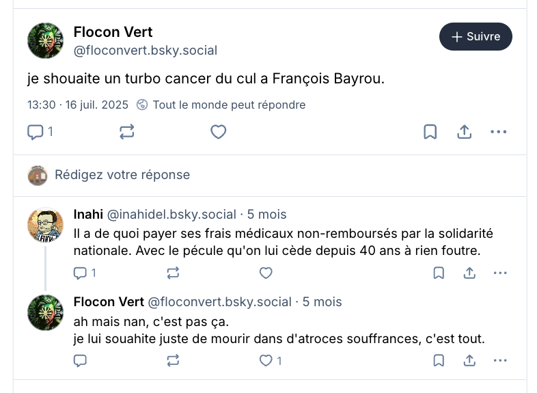Share Flocon Vert's reply comment
The image size is (537, 393).
(469, 360)
